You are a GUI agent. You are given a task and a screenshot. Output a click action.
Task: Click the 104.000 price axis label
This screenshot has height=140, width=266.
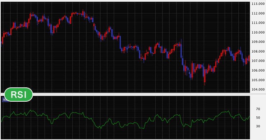tap(258, 90)
